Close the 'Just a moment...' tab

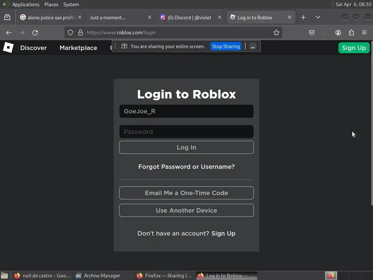(150, 17)
